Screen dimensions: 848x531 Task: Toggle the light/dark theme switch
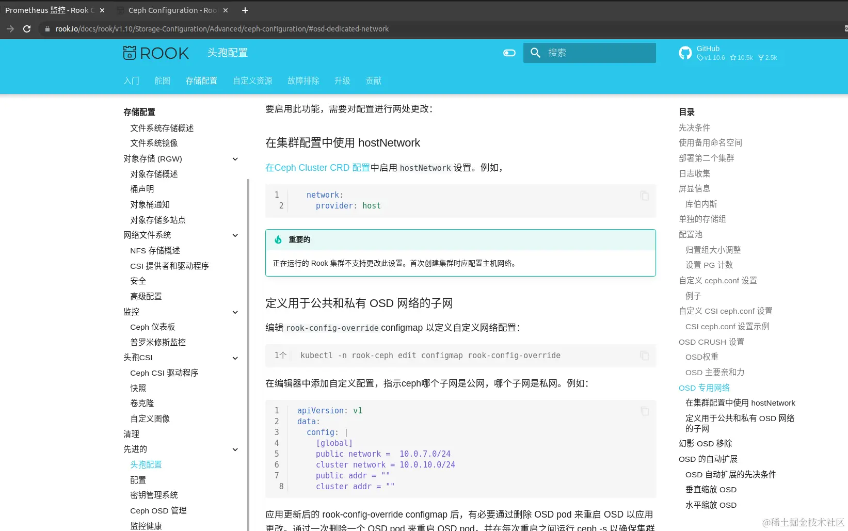click(509, 53)
